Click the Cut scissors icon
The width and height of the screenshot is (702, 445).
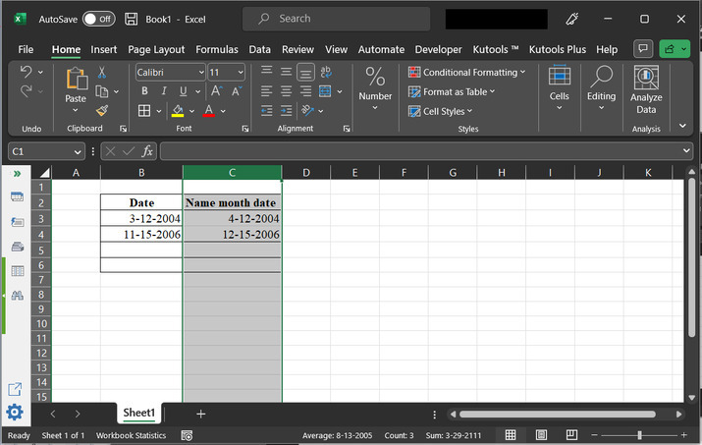tap(102, 73)
